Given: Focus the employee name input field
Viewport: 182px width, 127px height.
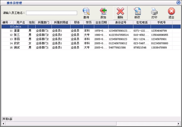Looking at the screenshot, I should (x=52, y=13).
